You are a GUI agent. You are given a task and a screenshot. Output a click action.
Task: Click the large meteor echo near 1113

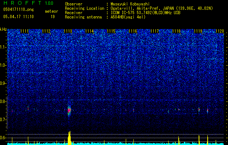coord(69,110)
